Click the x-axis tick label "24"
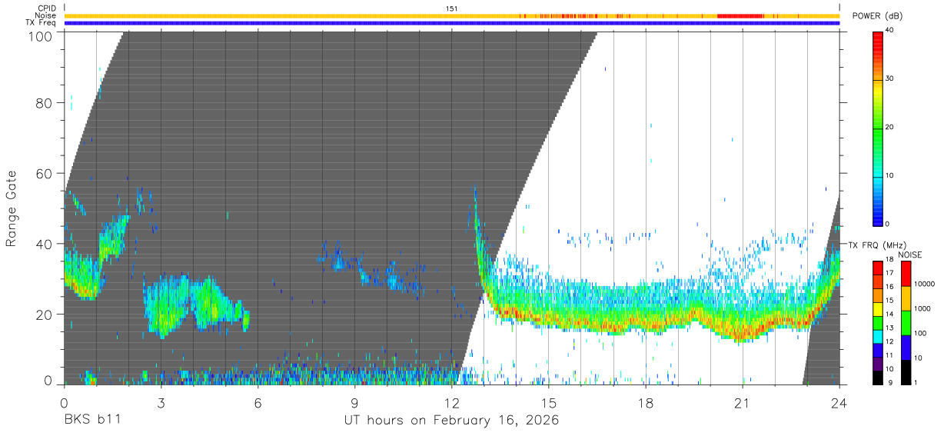944x436 pixels. (x=839, y=403)
